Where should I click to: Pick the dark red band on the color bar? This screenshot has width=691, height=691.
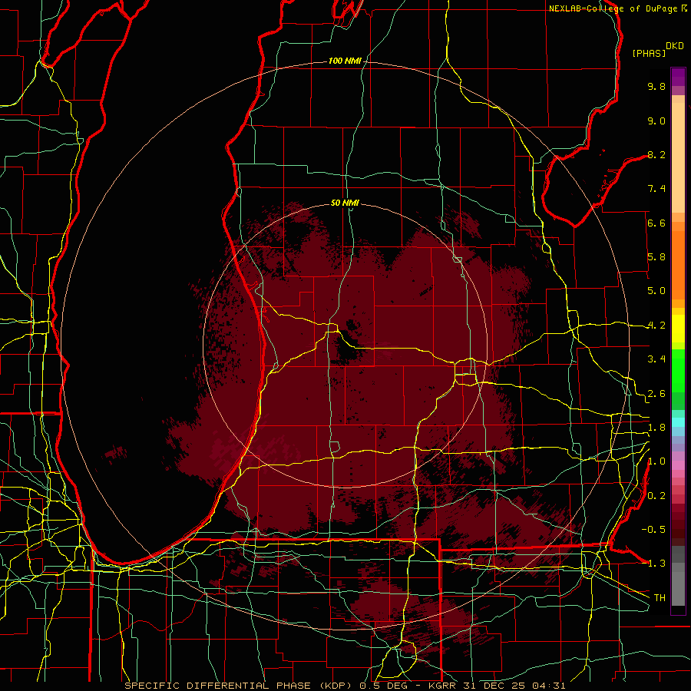coord(678,524)
